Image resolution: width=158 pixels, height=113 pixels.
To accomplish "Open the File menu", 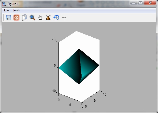I will tap(6, 10).
